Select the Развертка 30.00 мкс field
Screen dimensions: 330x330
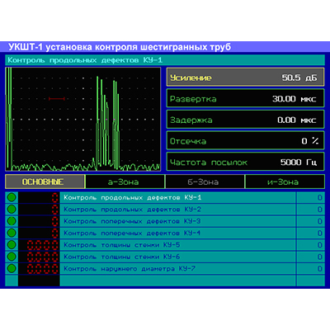pyautogui.click(x=245, y=98)
